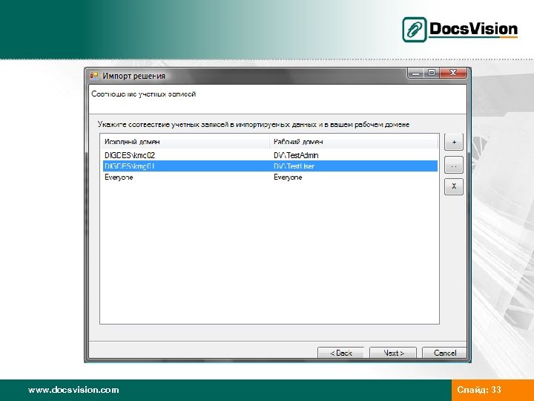The height and width of the screenshot is (401, 534).
Task: Select the DIGDES\kmc02 row
Action: [270, 155]
